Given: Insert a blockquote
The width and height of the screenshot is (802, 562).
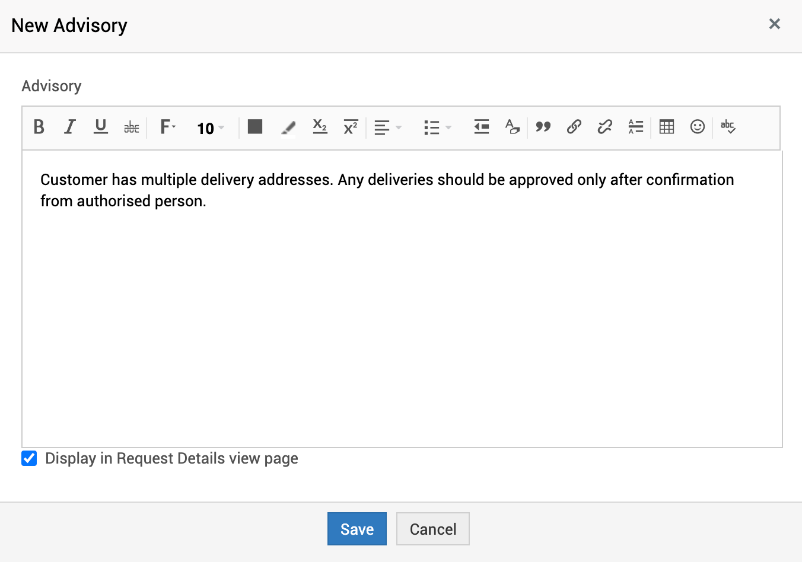Looking at the screenshot, I should 543,127.
